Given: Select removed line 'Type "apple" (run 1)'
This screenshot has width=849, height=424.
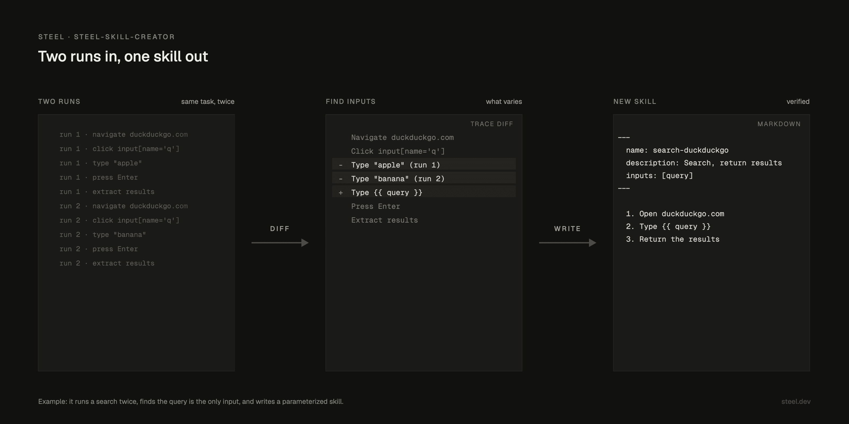Looking at the screenshot, I should 424,165.
